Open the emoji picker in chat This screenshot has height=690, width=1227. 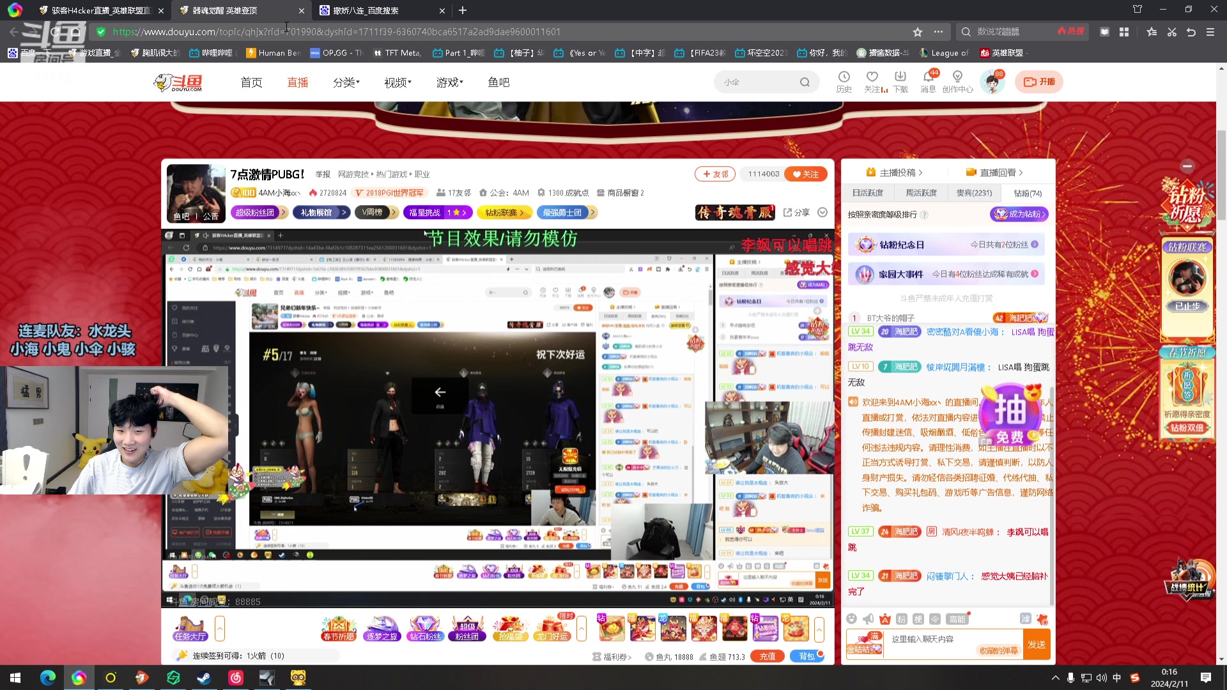(851, 618)
